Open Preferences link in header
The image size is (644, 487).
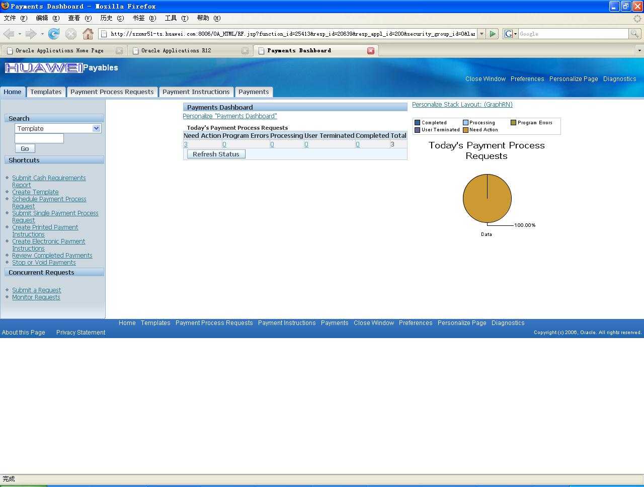(x=527, y=79)
